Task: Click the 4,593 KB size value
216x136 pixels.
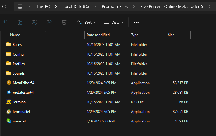Action: pos(181,121)
